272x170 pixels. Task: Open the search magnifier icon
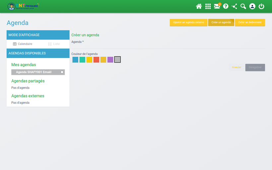coord(243,6)
